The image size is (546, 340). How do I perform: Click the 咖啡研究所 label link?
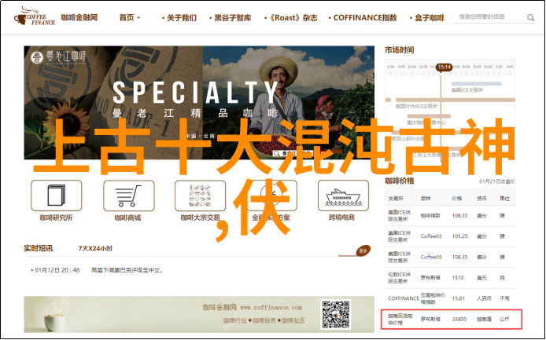57,218
